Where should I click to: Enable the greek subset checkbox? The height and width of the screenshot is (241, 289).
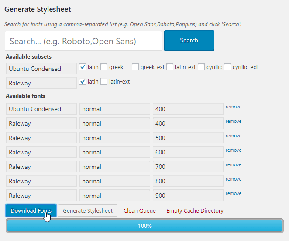tap(104, 67)
